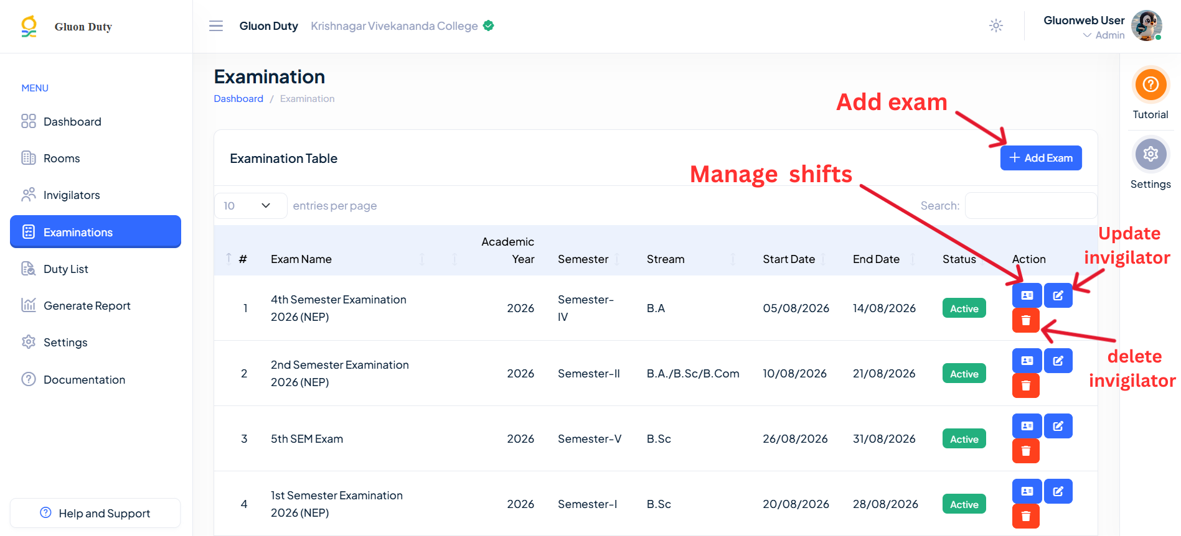Click the Gluonweb User avatar
This screenshot has height=536, width=1181.
click(1146, 25)
